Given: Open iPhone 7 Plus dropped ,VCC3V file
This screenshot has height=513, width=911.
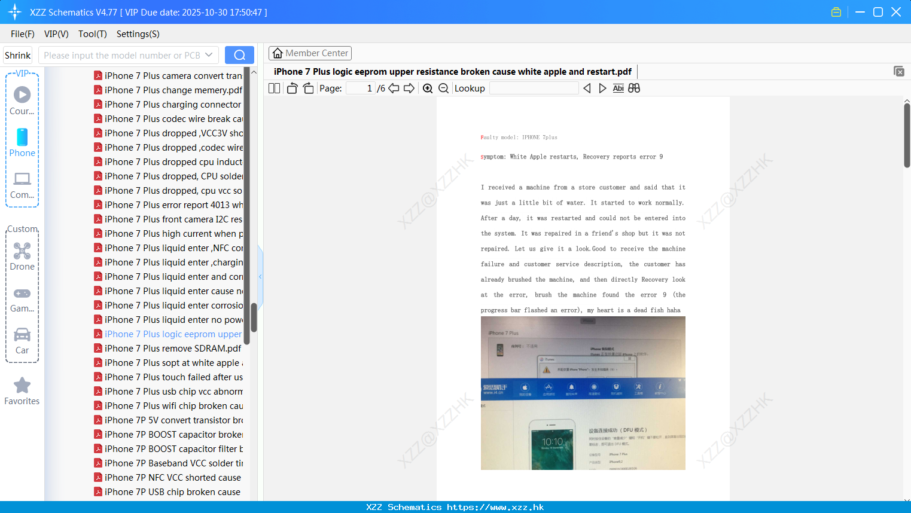Looking at the screenshot, I should coord(168,133).
